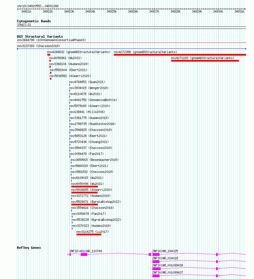Viewport: 254px width, 279px height.
Task: Open nsv6050096 (Wu2021) variant label
Action: (x=87, y=184)
